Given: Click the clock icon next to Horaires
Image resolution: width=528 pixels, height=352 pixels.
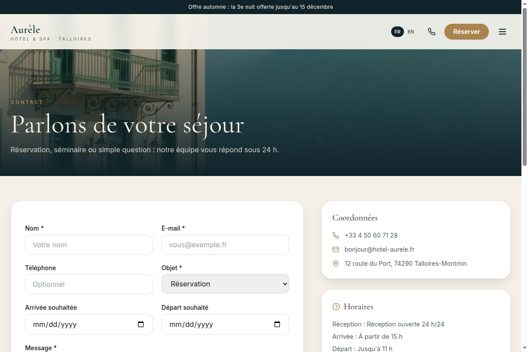Looking at the screenshot, I should [336, 307].
